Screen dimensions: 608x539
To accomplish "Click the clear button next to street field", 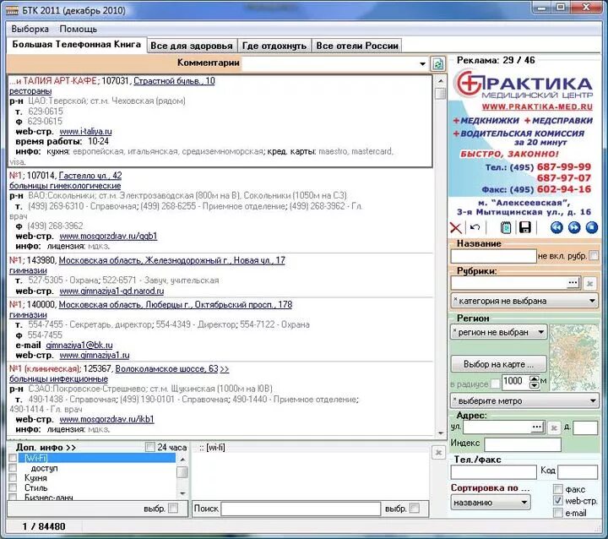I will tap(554, 428).
